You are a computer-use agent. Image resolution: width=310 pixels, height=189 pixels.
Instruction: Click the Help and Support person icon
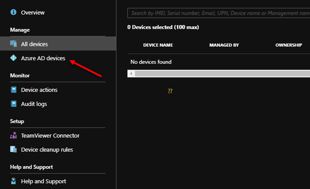13,181
